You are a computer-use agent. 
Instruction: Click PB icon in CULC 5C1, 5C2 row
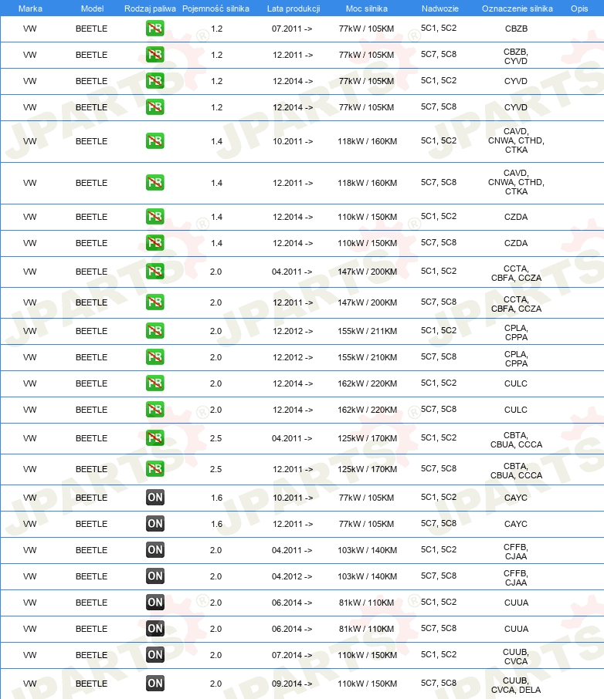tap(155, 383)
